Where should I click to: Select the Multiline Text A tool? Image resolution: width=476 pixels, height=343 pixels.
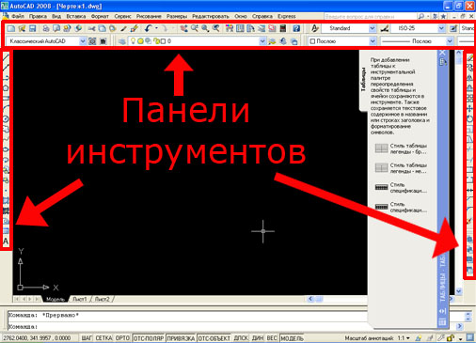point(6,242)
